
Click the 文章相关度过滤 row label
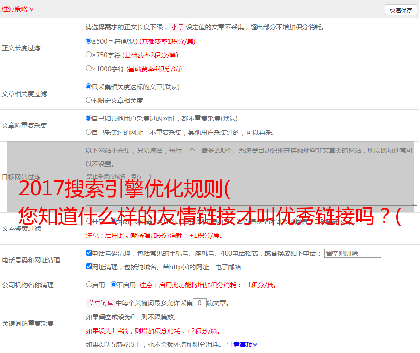(x=24, y=94)
